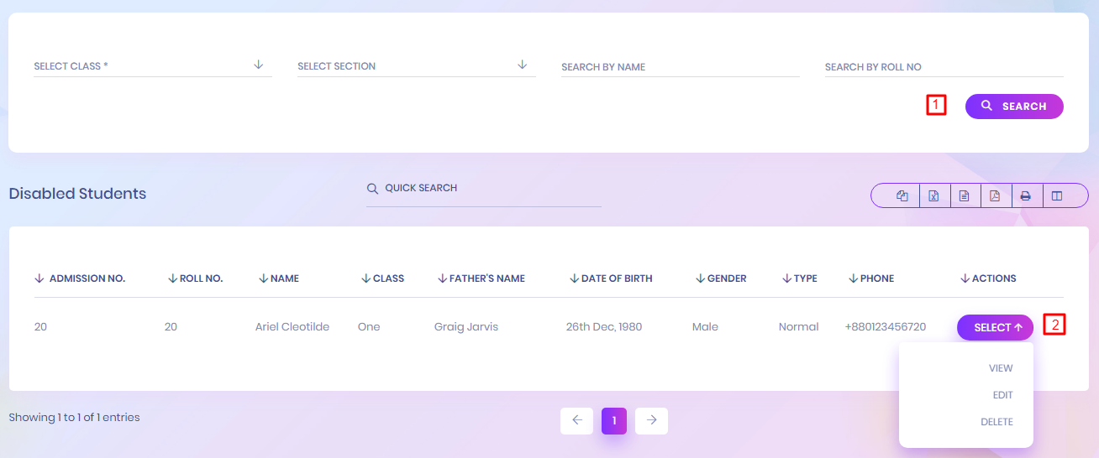Screen dimensions: 1099x458
Task: Go to the previous page arrow
Action: point(576,420)
